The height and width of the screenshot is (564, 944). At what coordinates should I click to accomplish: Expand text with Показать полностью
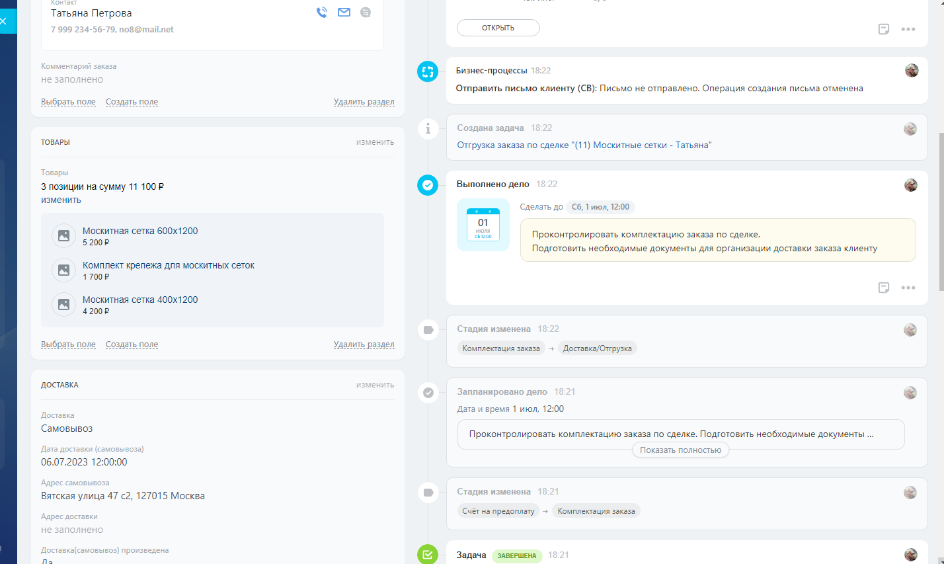point(681,450)
